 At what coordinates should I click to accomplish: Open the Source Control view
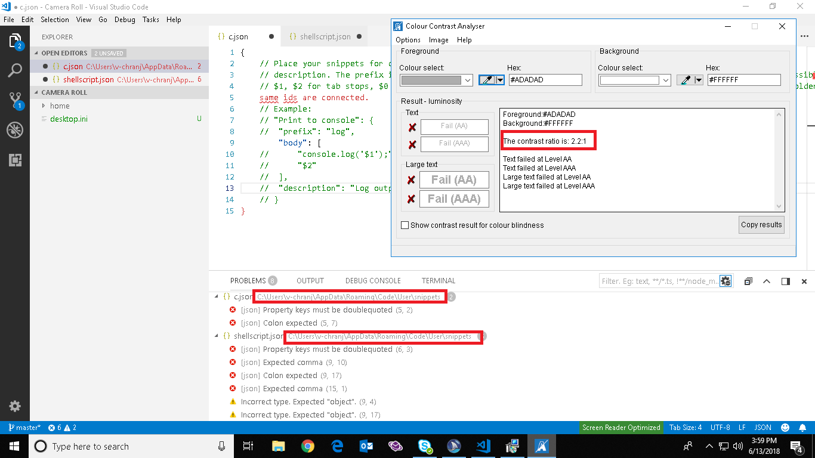coord(15,100)
